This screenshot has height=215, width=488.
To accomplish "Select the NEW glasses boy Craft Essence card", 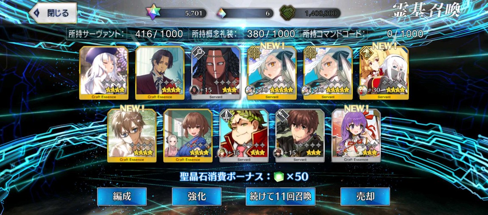I will point(132,136).
